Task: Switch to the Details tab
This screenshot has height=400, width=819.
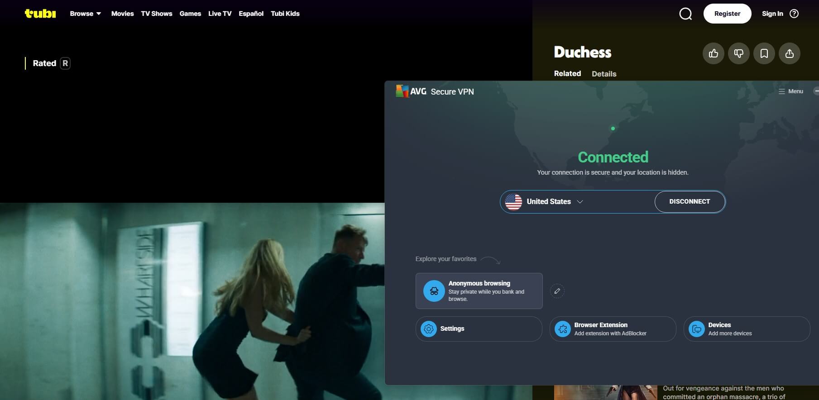Action: point(604,74)
